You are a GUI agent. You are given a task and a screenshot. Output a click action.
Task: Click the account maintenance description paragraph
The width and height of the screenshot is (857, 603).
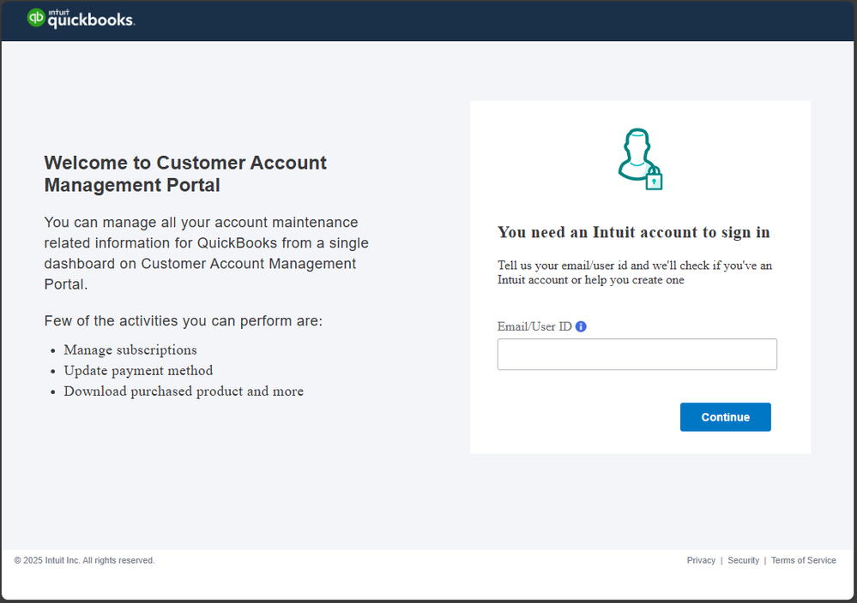(206, 253)
